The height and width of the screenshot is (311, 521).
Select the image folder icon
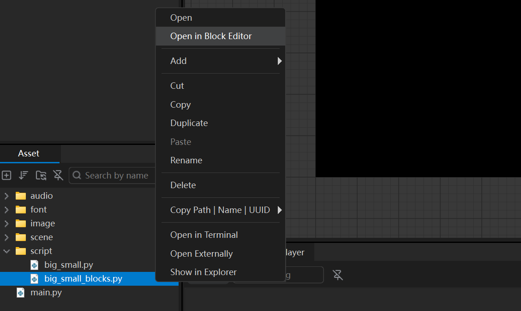(x=21, y=224)
